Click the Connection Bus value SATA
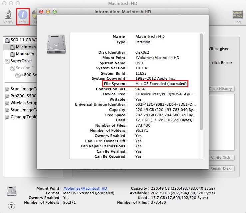 [140, 89]
